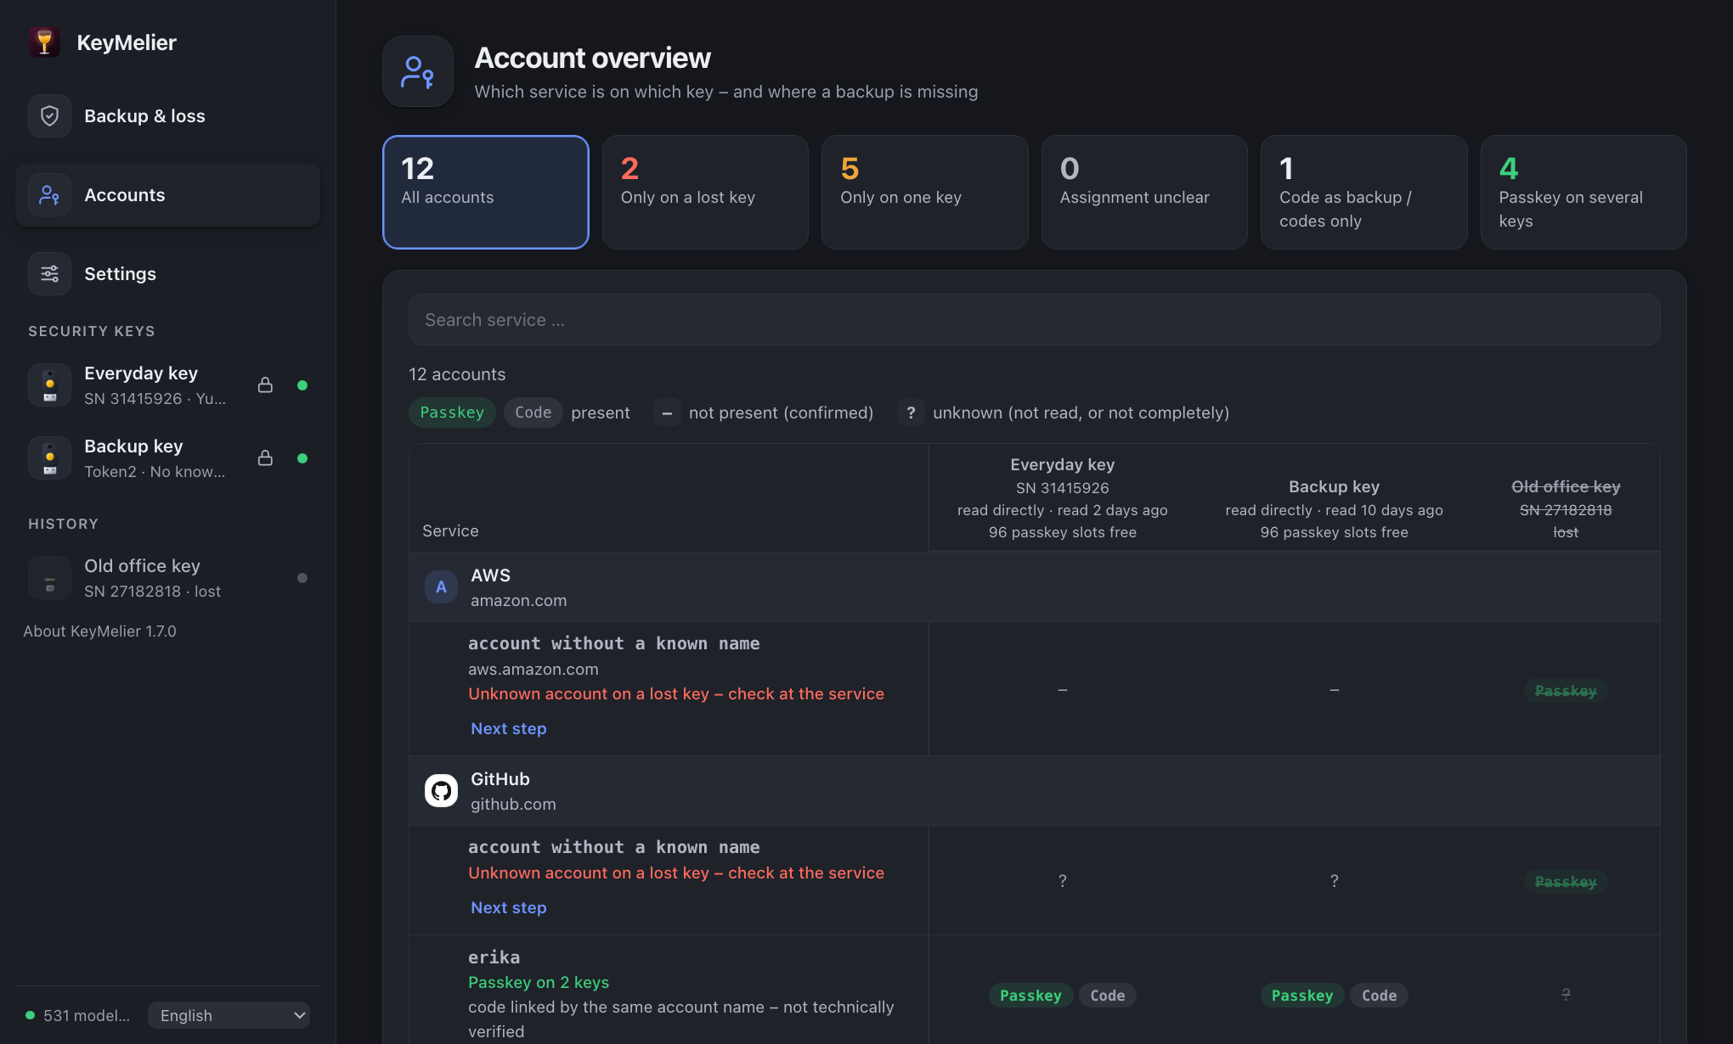The image size is (1733, 1044).
Task: Select the All accounts filter card
Action: click(x=486, y=192)
